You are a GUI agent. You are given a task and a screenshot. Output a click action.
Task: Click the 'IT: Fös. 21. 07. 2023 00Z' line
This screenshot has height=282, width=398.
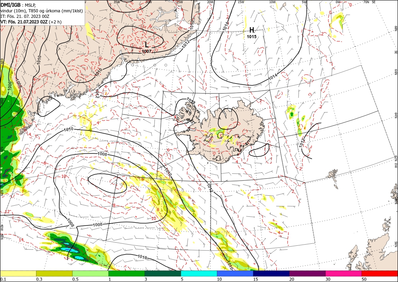click(x=25, y=16)
